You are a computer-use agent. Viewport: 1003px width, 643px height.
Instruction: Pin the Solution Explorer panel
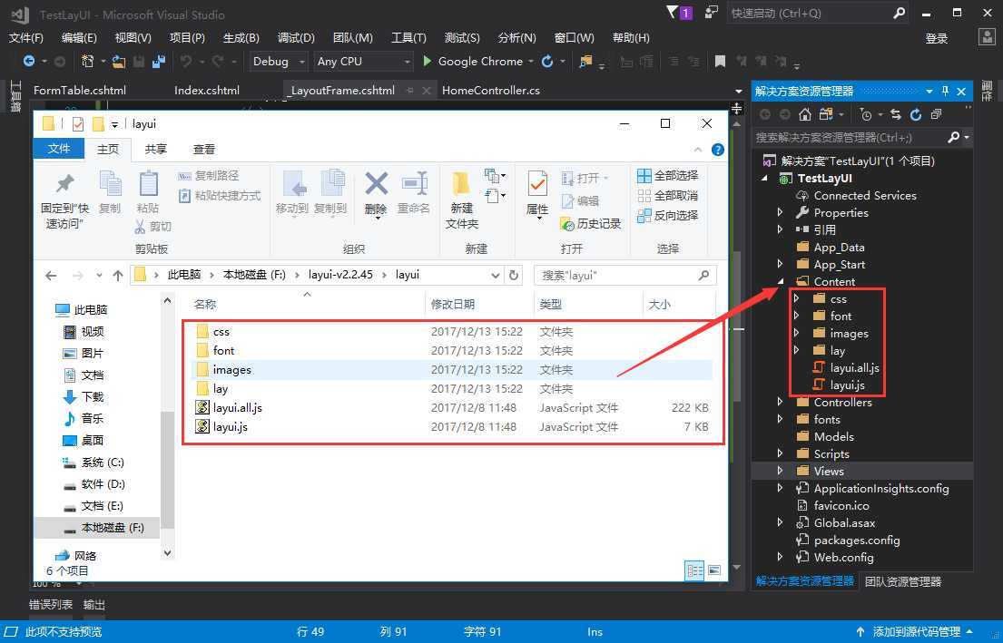[x=946, y=92]
